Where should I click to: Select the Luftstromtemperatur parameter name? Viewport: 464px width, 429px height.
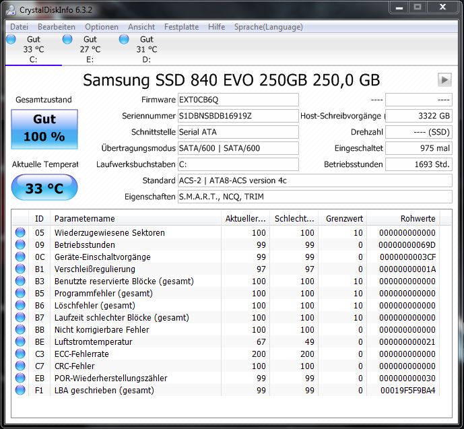(x=93, y=342)
